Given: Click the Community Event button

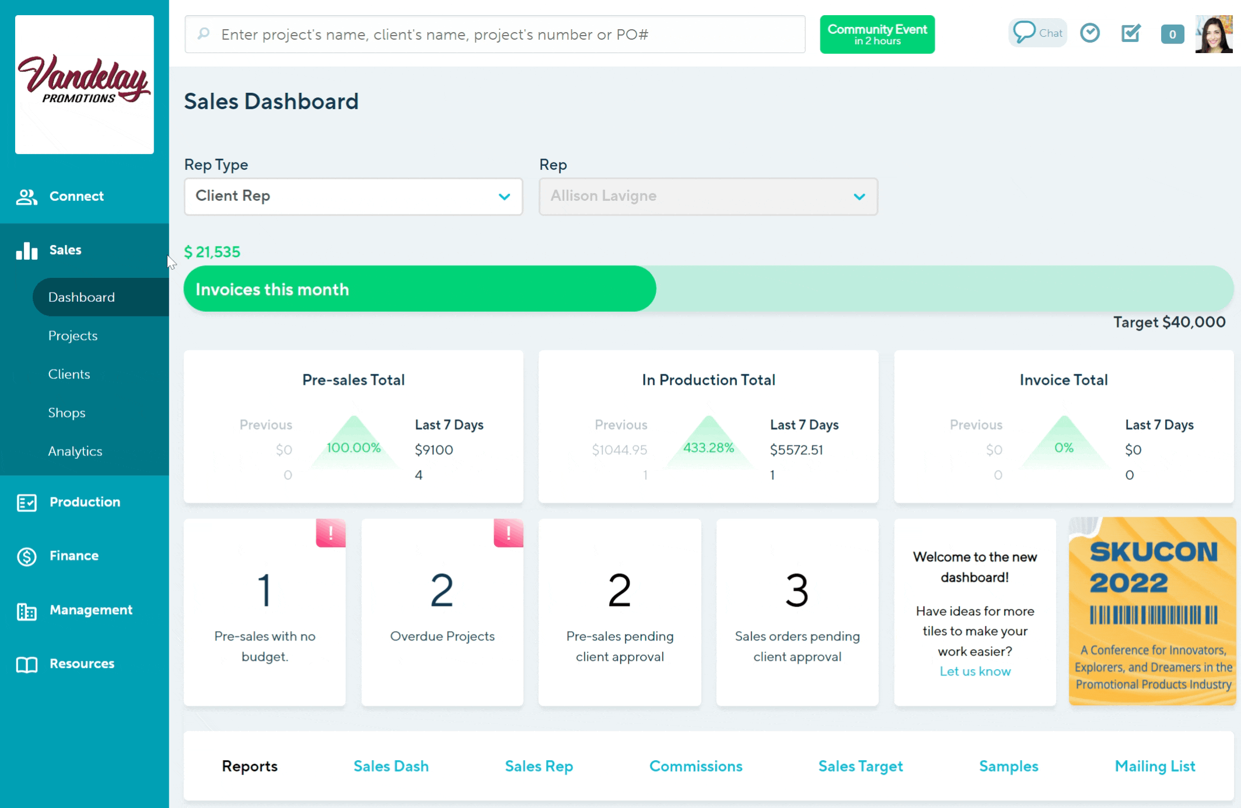Looking at the screenshot, I should click(876, 34).
